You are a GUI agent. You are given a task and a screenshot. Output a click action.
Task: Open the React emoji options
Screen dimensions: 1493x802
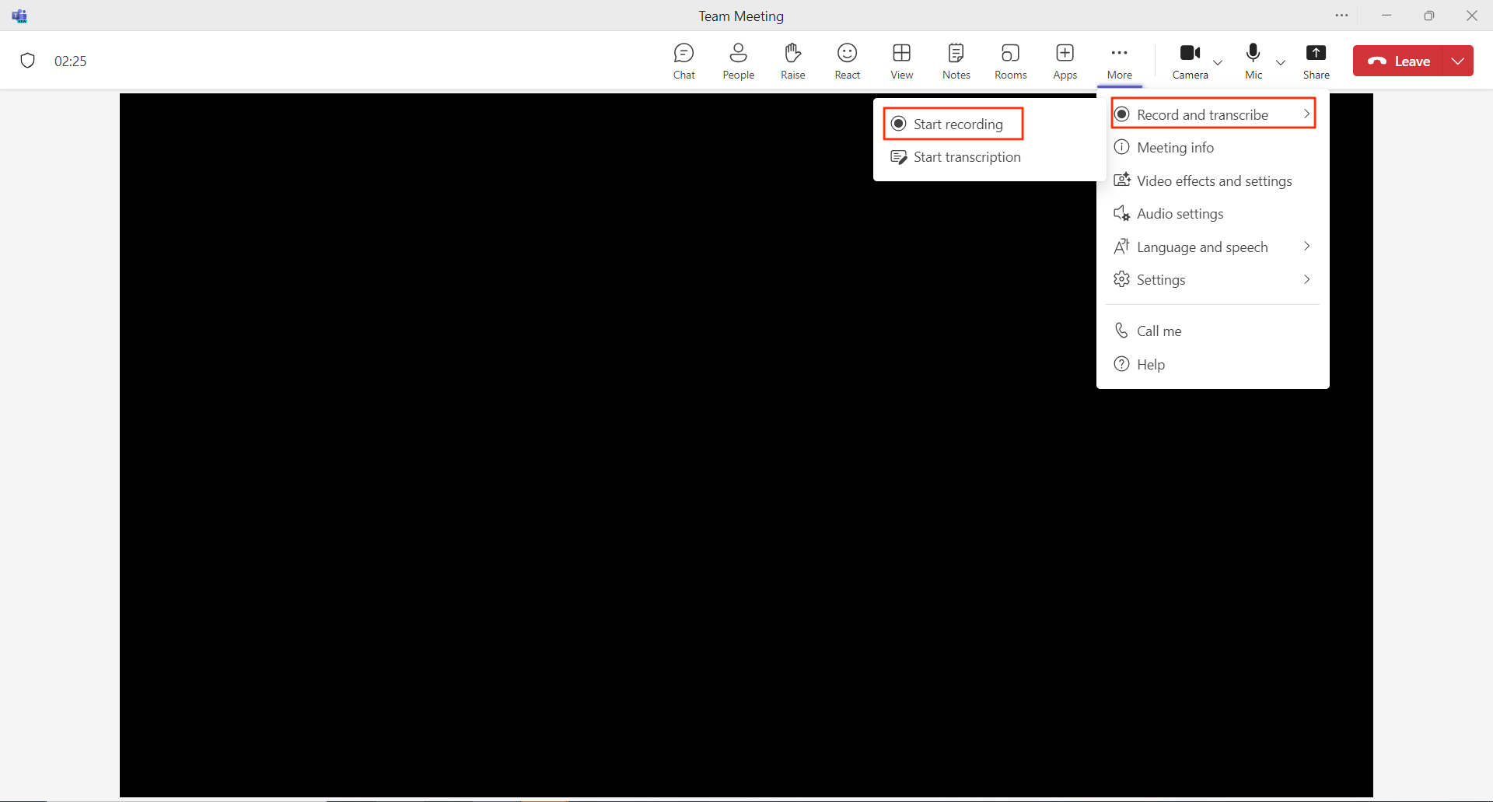point(847,61)
